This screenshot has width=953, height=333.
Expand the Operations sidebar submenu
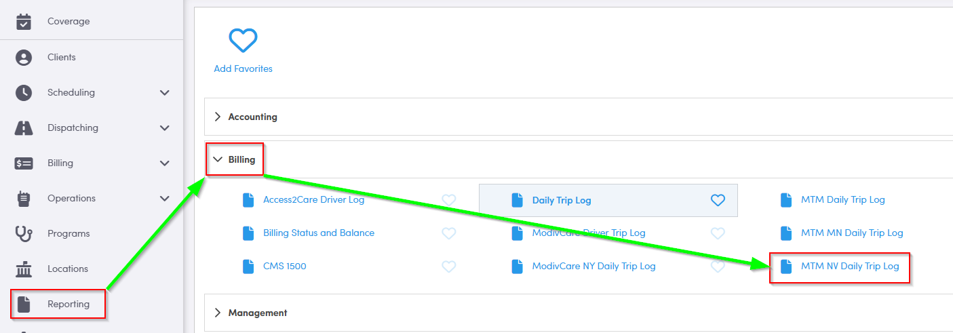coord(164,199)
